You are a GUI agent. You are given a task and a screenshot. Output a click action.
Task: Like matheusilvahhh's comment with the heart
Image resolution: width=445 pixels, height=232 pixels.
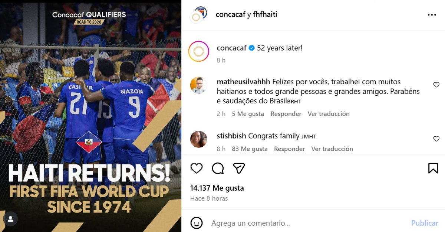[436, 85]
